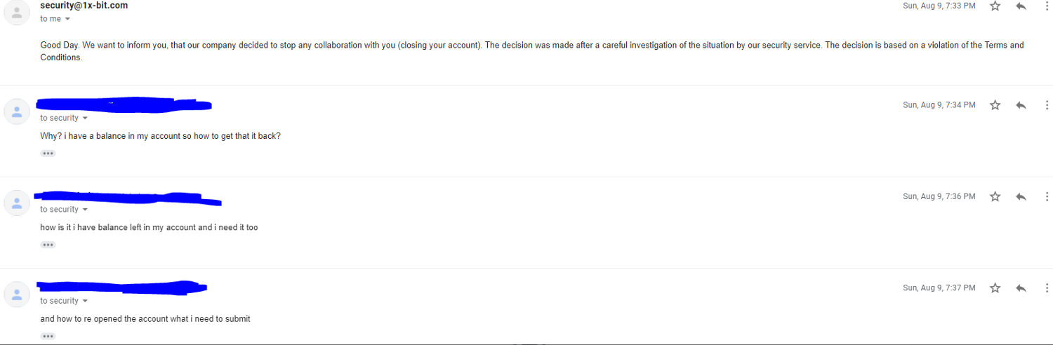The height and width of the screenshot is (345, 1053).
Task: Star the 7:37 PM message
Action: coord(995,288)
